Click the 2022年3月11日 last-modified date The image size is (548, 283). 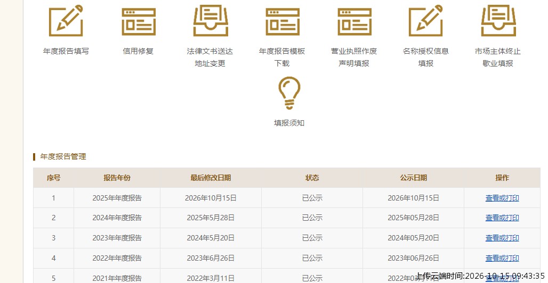coord(211,278)
